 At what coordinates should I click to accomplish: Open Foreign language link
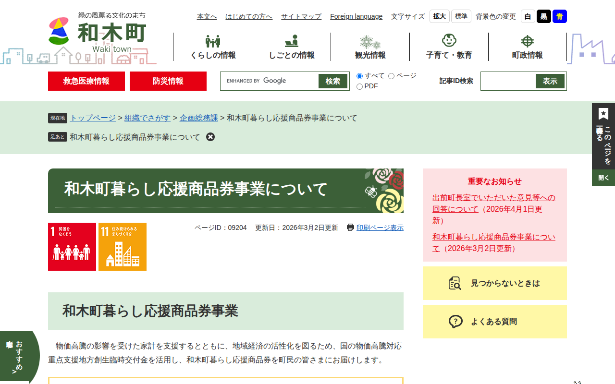[357, 16]
